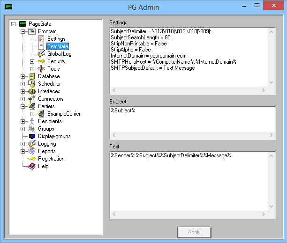Expand the Connectors branch

coord(23,99)
